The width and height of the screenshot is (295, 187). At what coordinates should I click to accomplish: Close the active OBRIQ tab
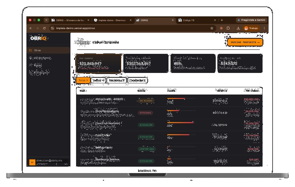pos(173,20)
